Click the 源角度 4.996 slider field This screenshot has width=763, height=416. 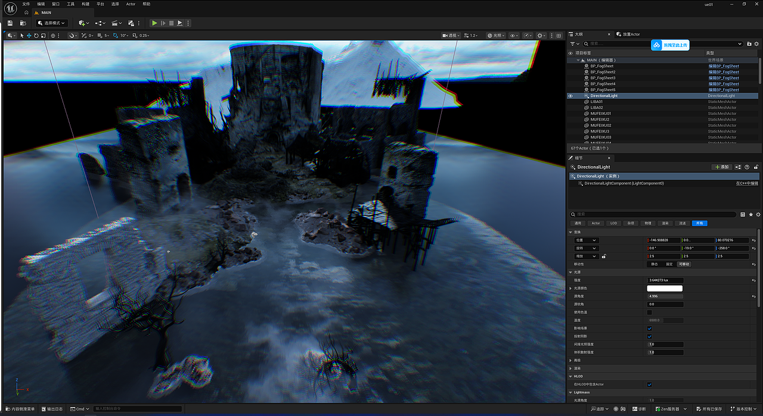[665, 296]
